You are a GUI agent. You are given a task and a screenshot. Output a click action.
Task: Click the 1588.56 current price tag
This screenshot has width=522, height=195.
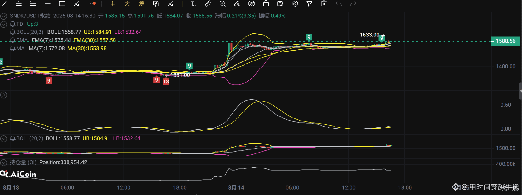tap(506, 41)
